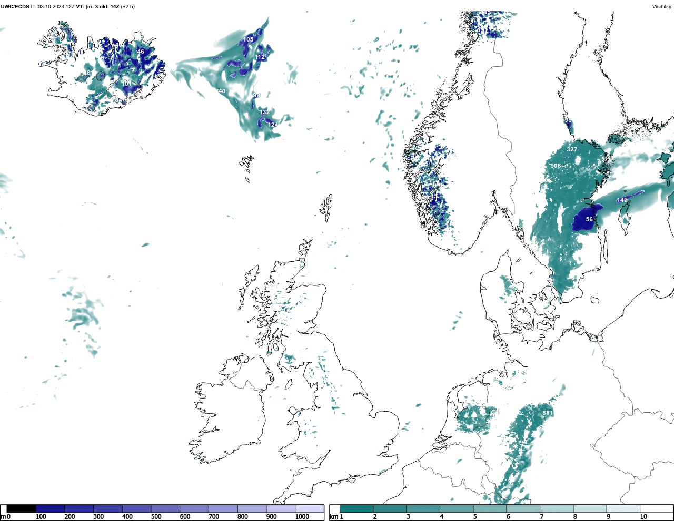Image resolution: width=674 pixels, height=521 pixels.
Task: Select the 300–400 m legend swatch
Action: coord(108,509)
